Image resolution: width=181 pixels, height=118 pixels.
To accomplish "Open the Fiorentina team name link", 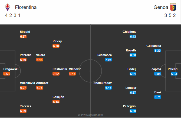I will coord(26,7).
